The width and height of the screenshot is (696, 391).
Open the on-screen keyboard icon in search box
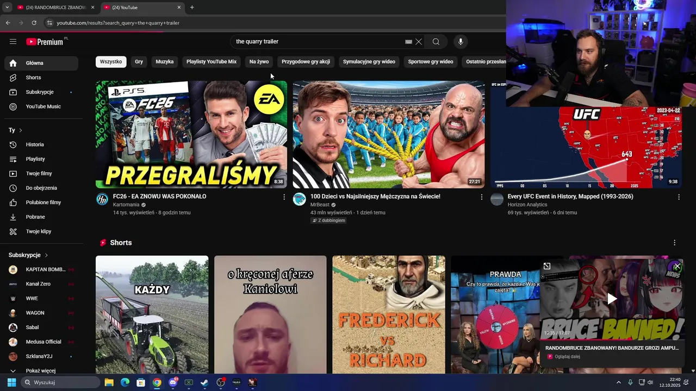pyautogui.click(x=408, y=42)
